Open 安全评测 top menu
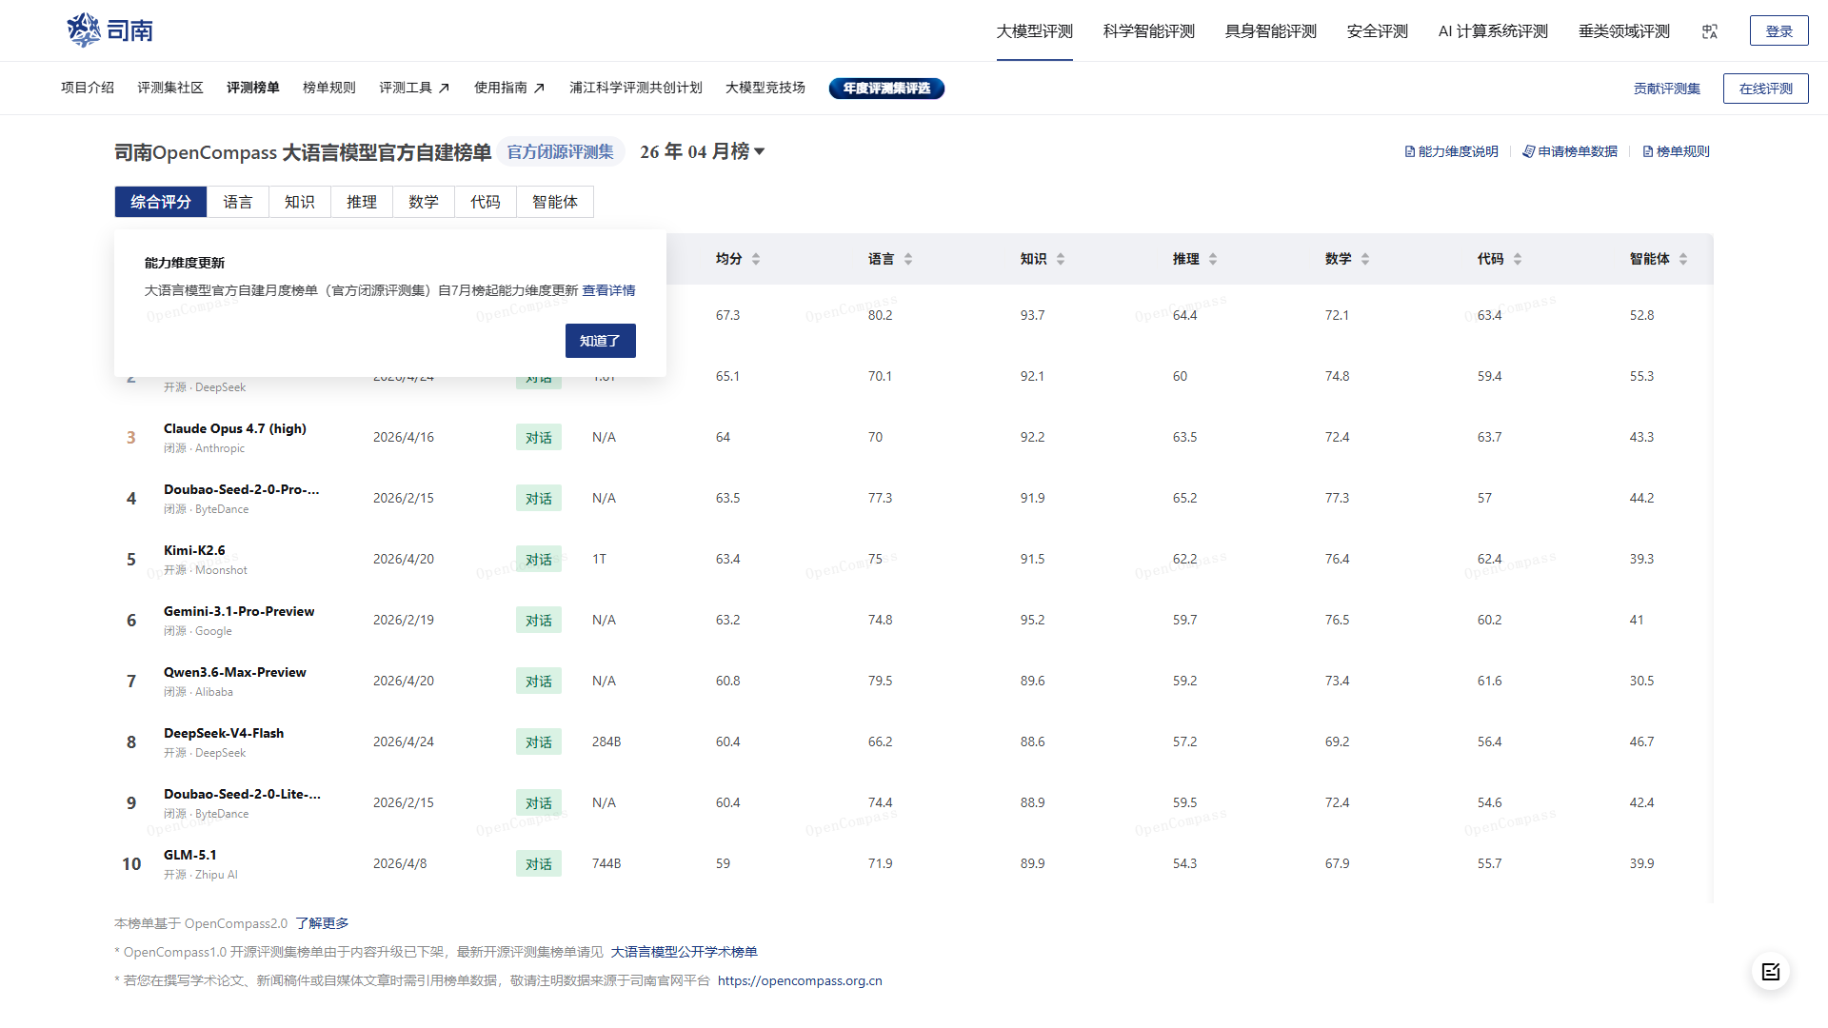Screen dimensions: 1828x1028 (1378, 31)
